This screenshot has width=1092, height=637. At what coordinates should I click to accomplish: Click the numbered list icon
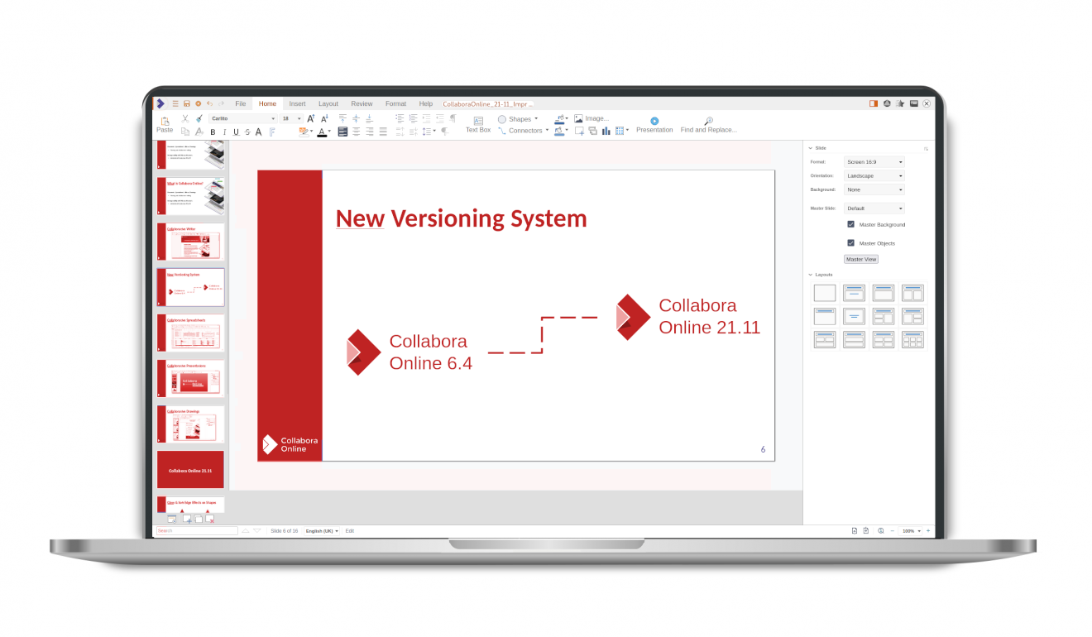(x=413, y=119)
